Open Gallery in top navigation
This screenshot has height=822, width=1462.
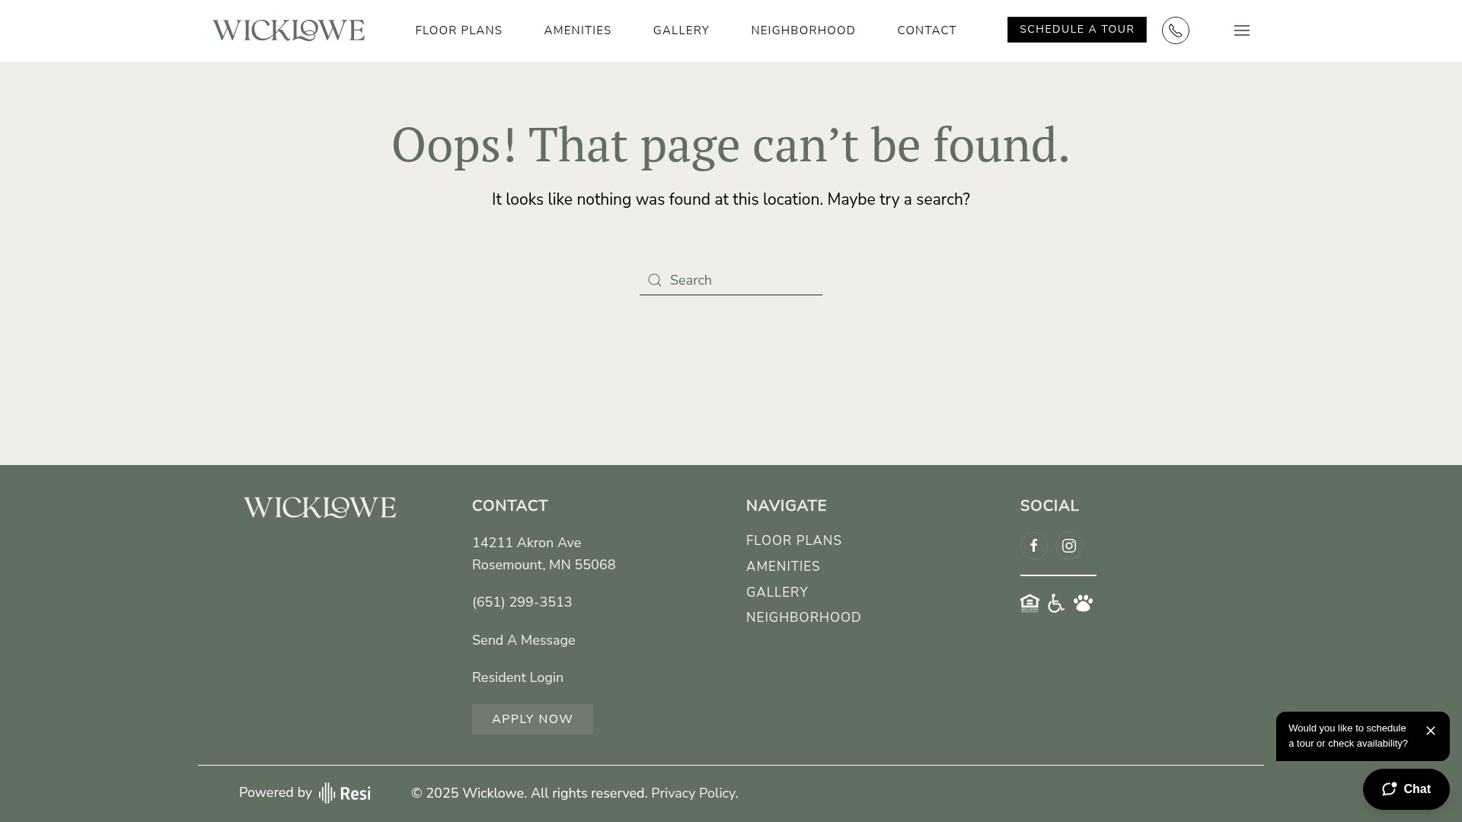tap(681, 30)
